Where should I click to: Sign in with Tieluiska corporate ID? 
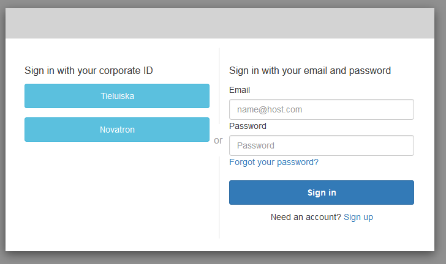(x=117, y=96)
